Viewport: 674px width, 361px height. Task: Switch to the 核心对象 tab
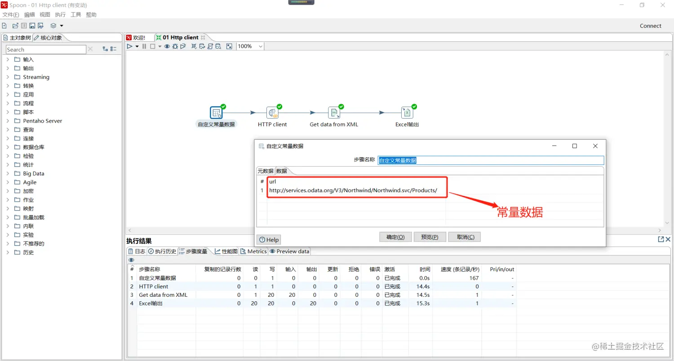[x=48, y=38]
